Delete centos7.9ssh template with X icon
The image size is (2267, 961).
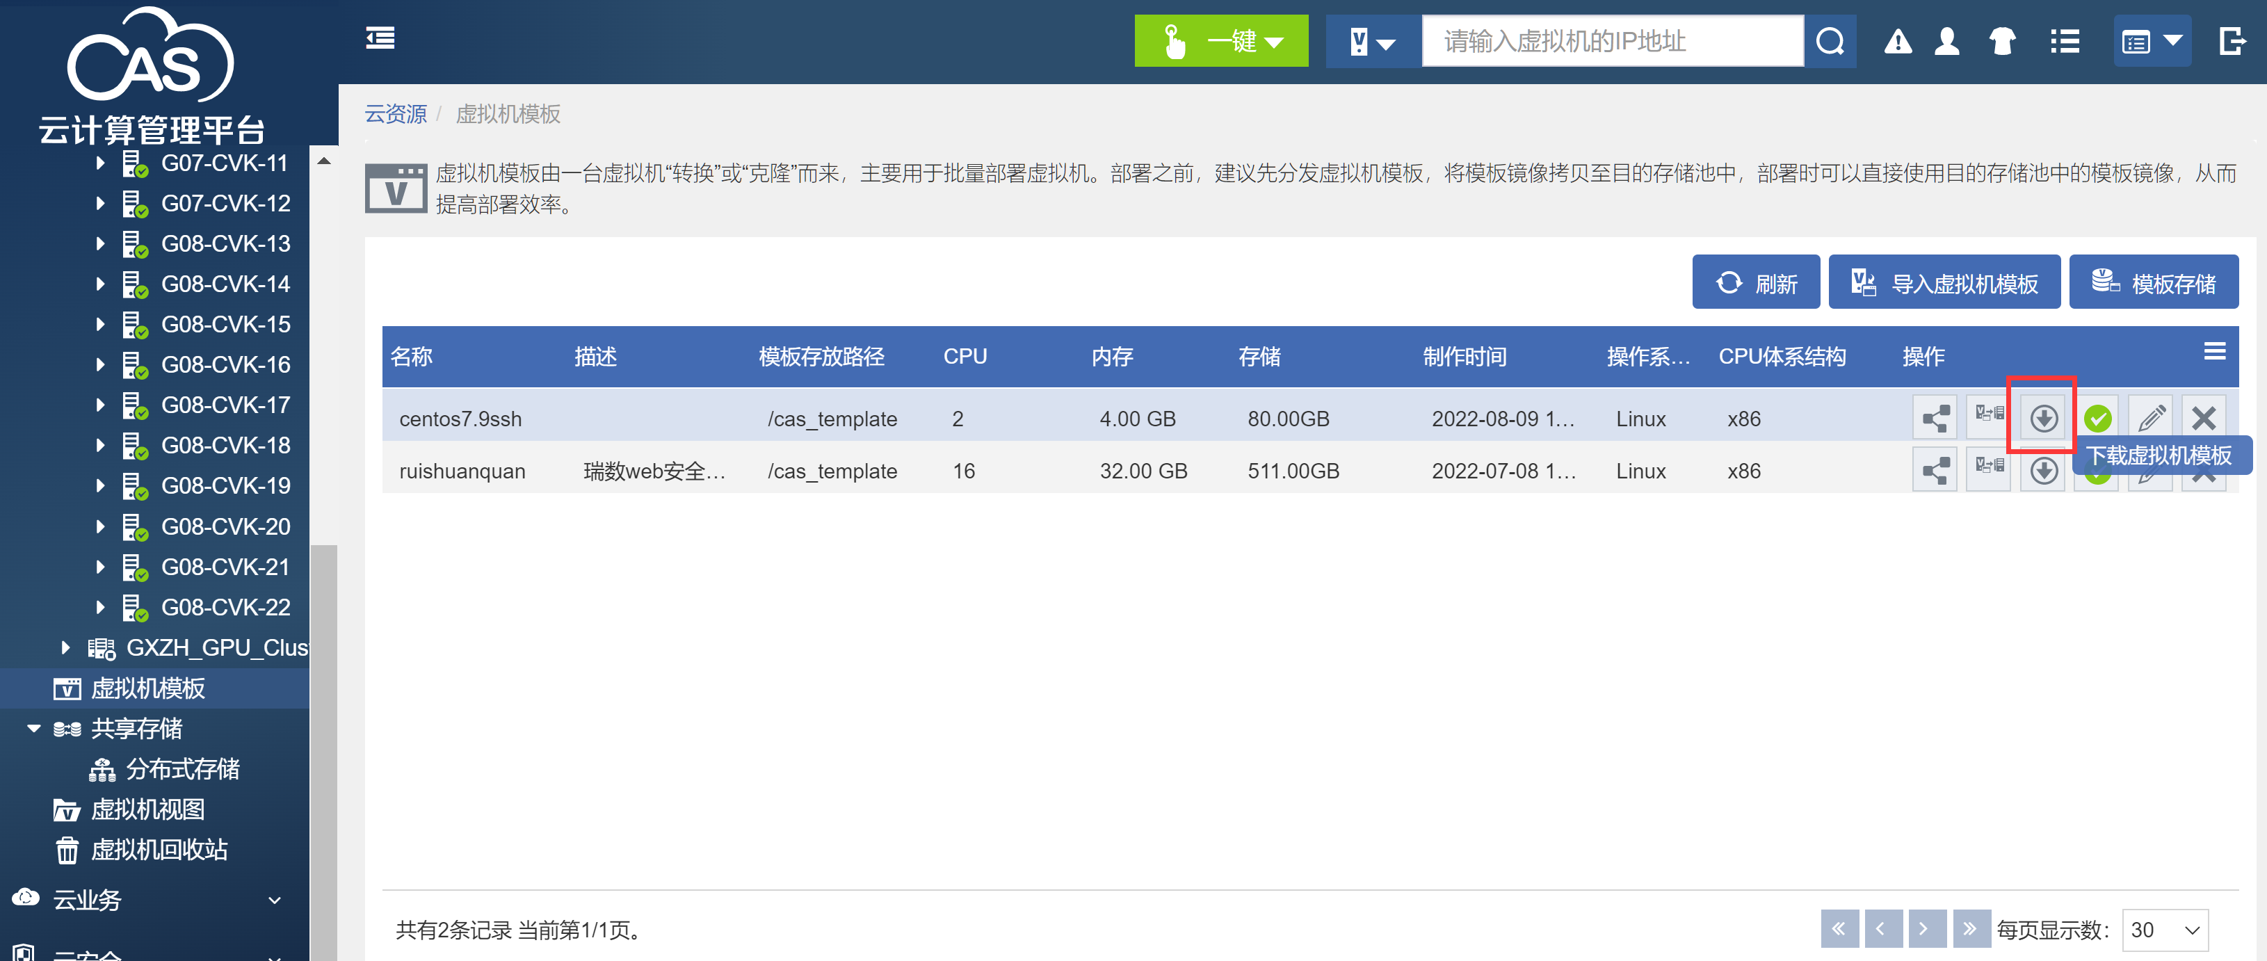(x=2204, y=418)
